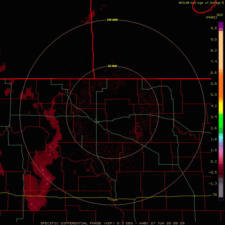Click the 2.6 value on the color scale
Screen dimensions: 225x225
click(214, 128)
